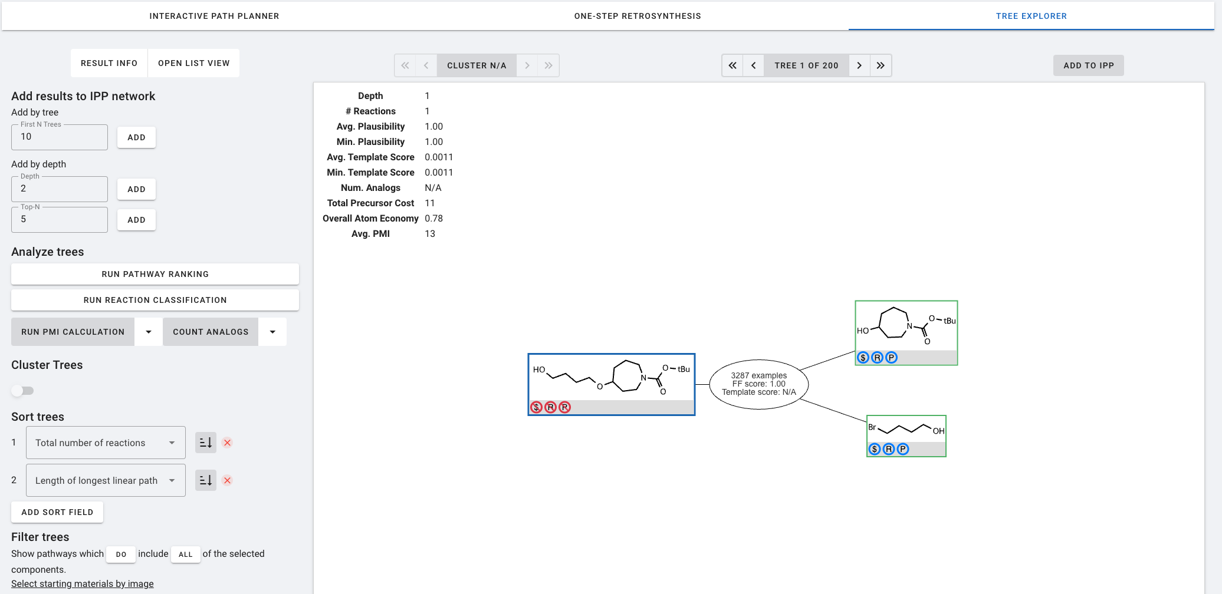Click the blue dollar icon on bromobutanol precursor
This screenshot has width=1222, height=594.
[x=875, y=449]
